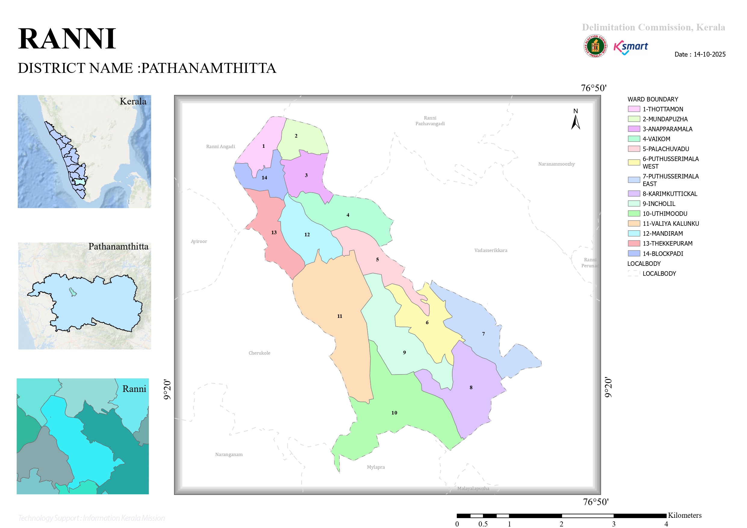Click ward number 12 on the map
Viewport: 747px width, 528px height.
pos(307,234)
